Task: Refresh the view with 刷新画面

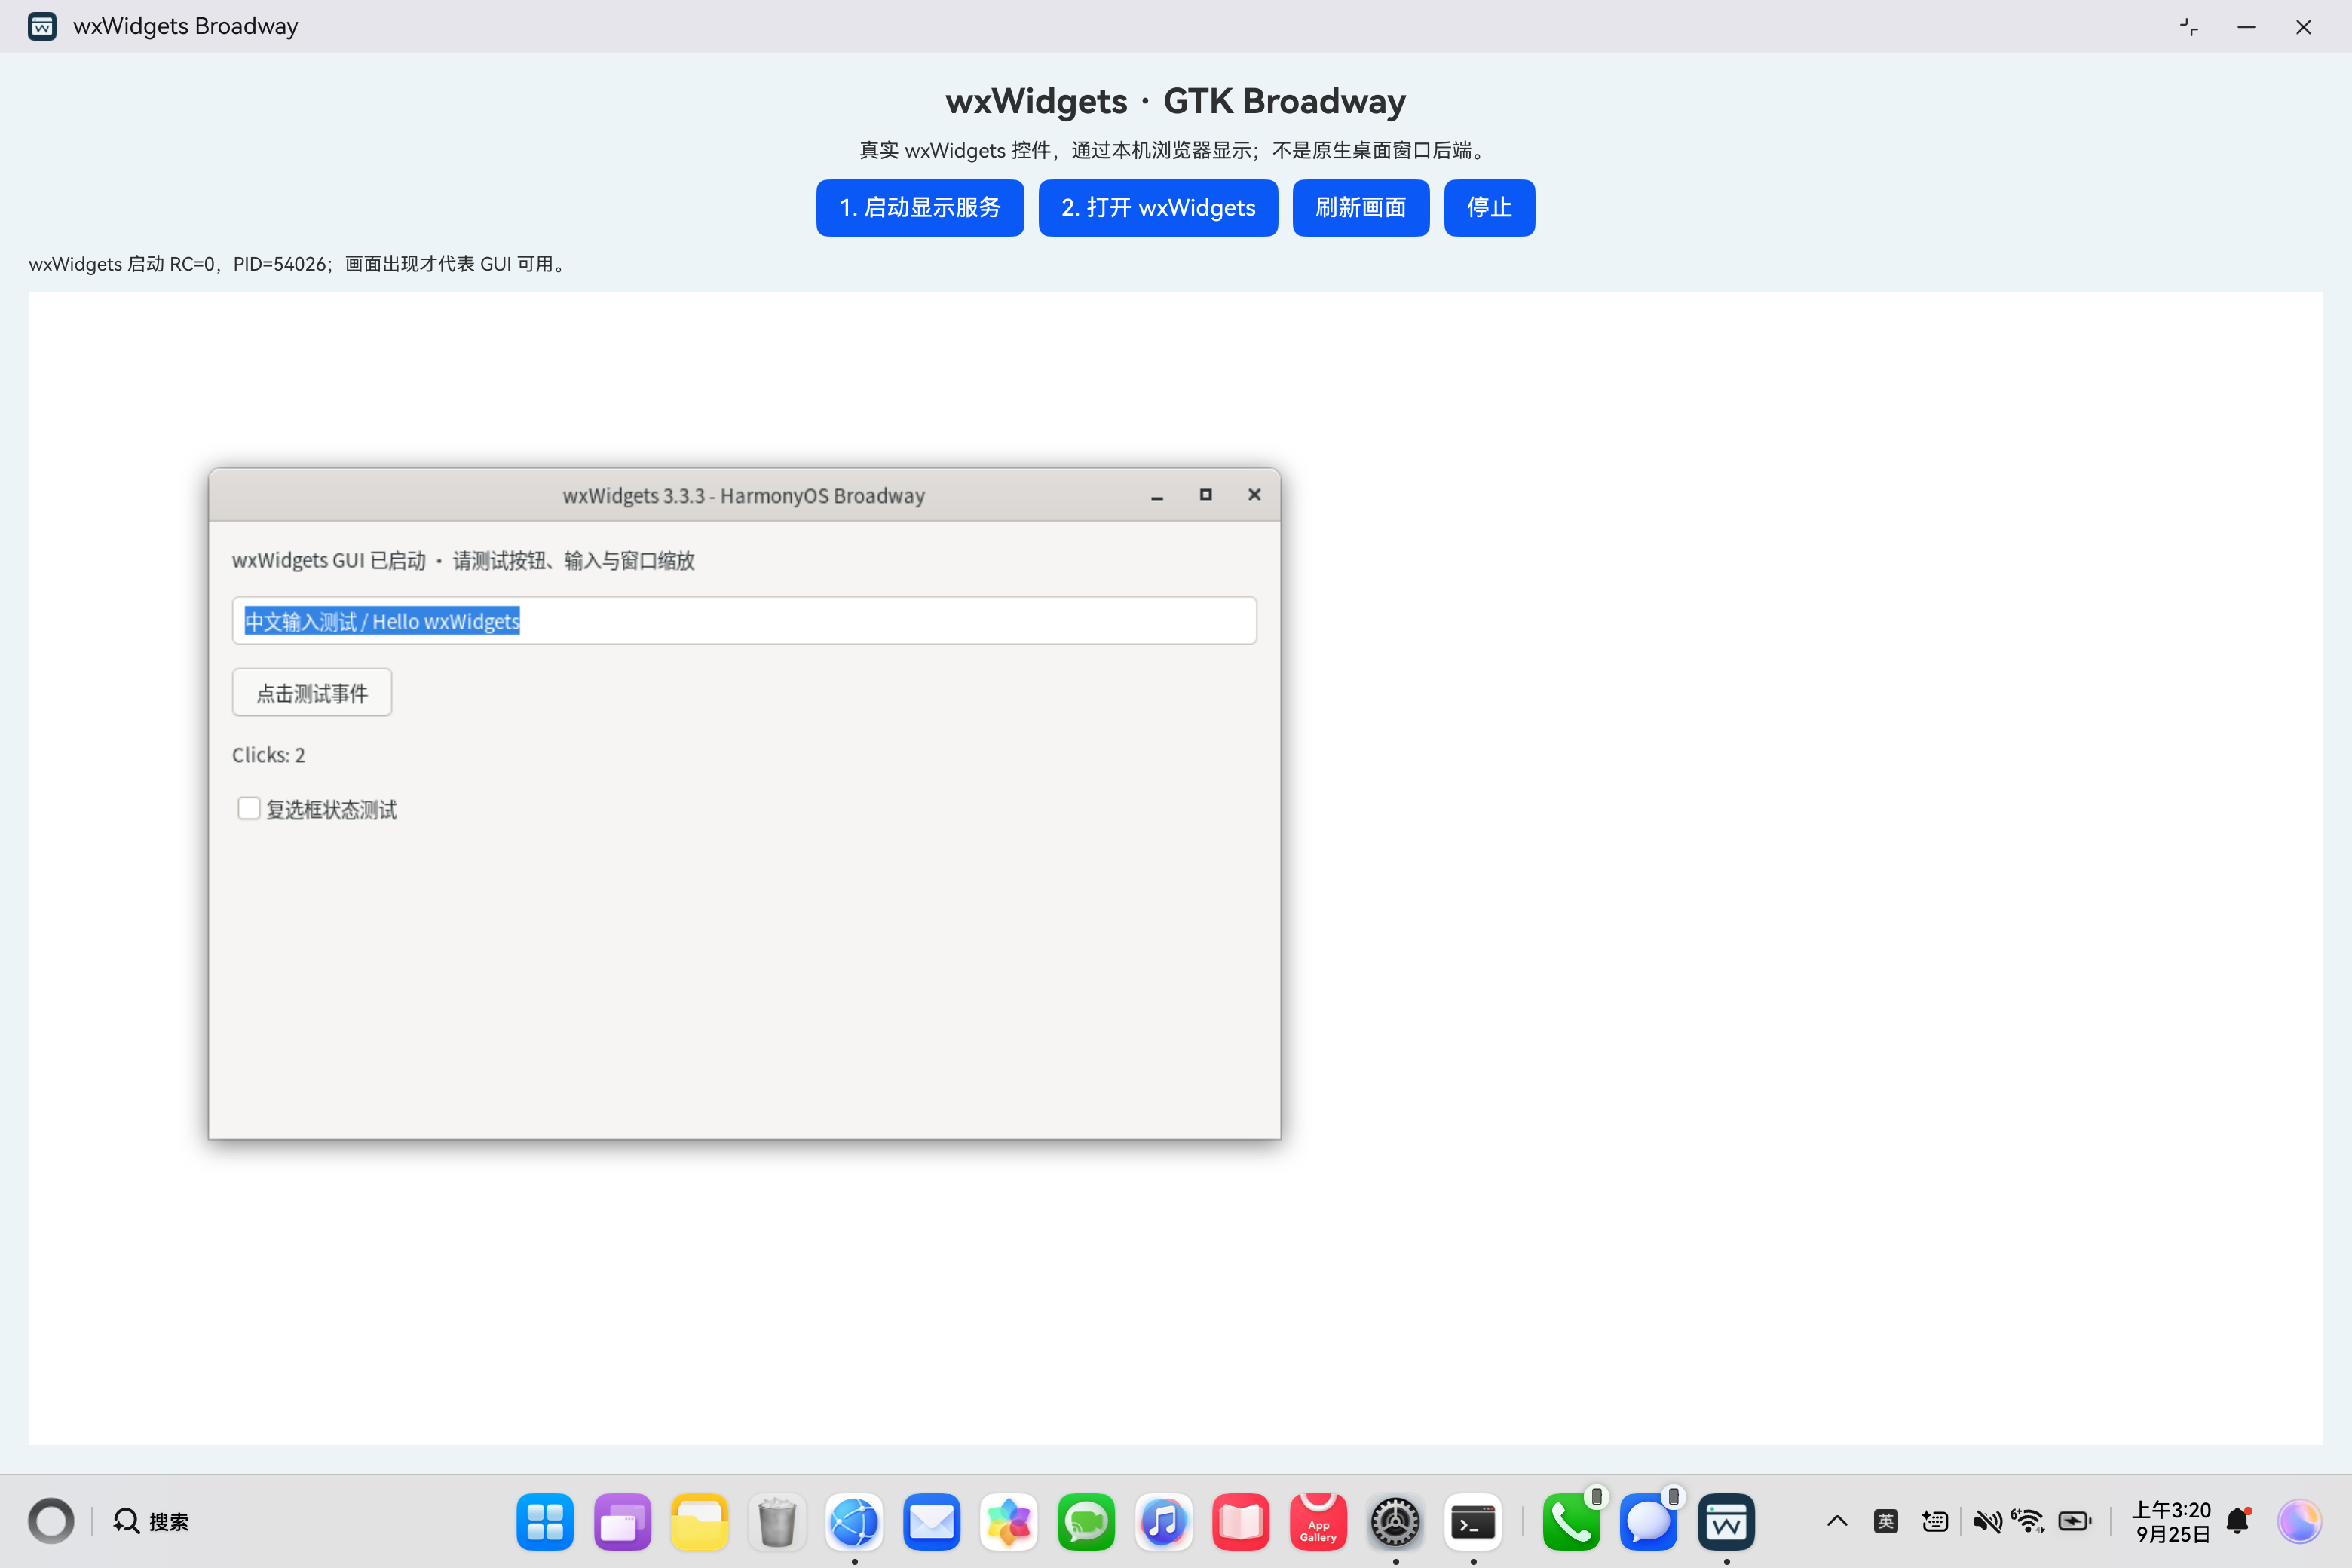Action: coord(1360,208)
